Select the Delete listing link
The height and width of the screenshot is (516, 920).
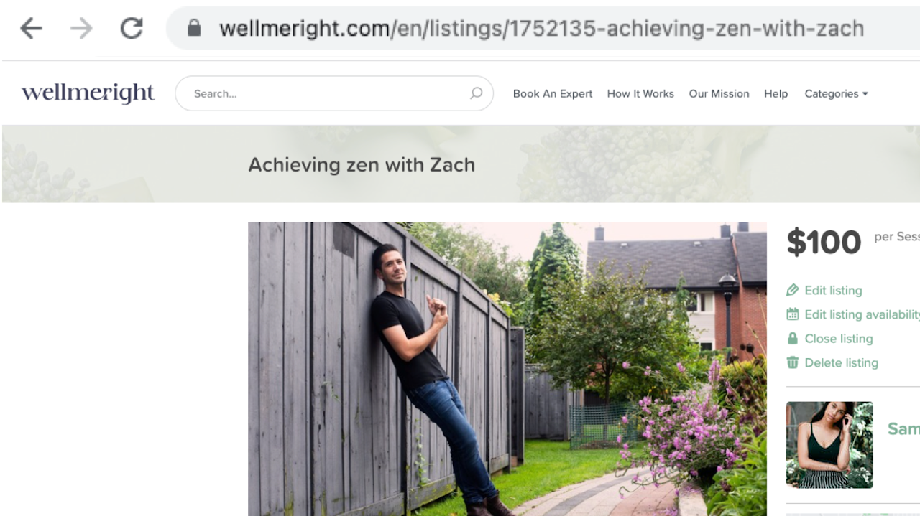tap(841, 362)
